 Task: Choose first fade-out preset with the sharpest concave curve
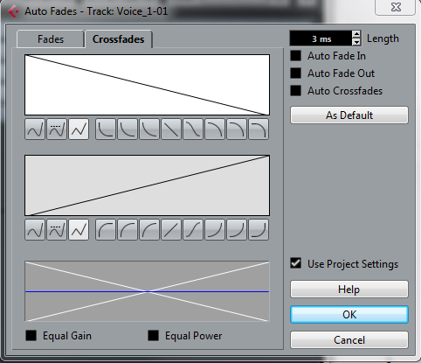pos(106,129)
